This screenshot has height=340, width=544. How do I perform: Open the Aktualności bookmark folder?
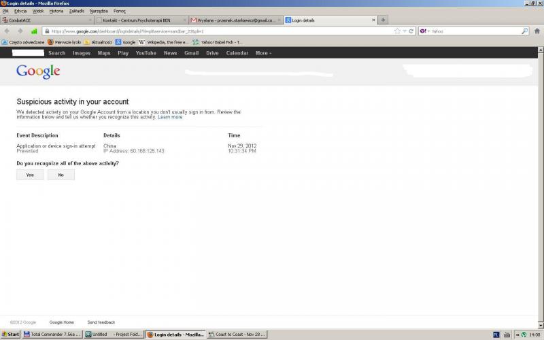[98, 42]
